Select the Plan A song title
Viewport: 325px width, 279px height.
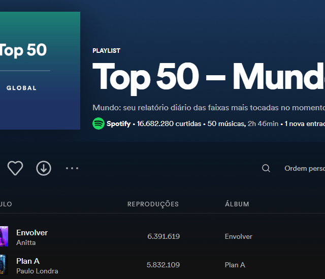(28, 261)
